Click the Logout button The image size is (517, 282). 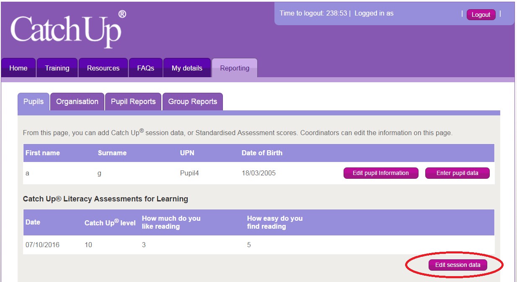click(x=481, y=15)
